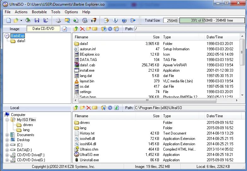
Task: Click the New Folder icon in Image pane toolbar
Action: 89,29
